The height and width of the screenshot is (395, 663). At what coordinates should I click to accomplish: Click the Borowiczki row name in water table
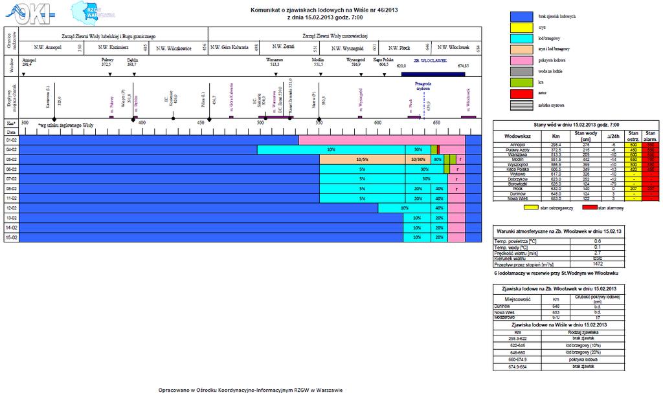coord(517,184)
